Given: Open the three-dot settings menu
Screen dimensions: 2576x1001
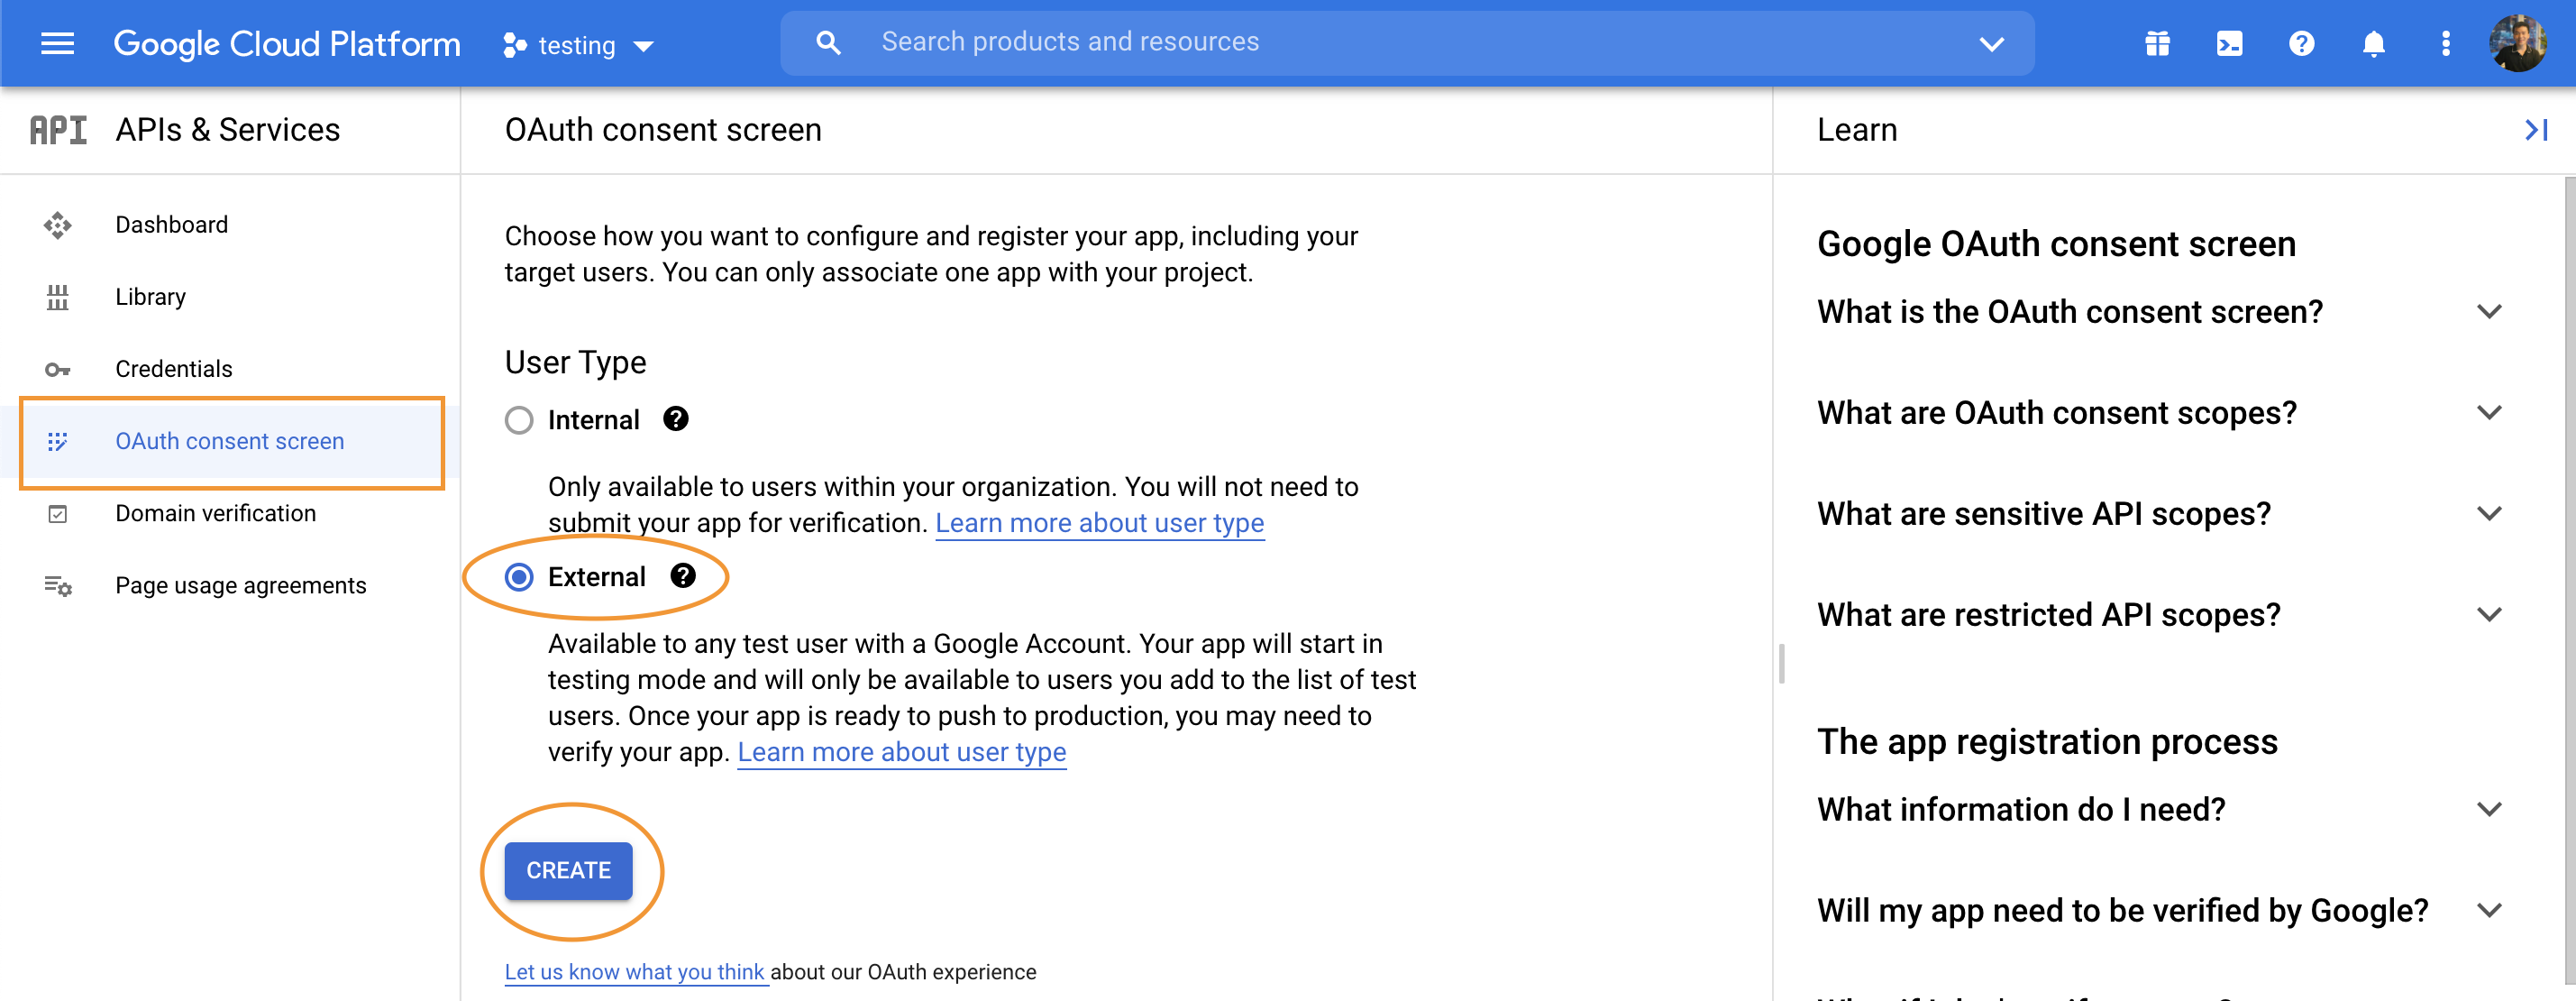Looking at the screenshot, I should click(x=2445, y=44).
